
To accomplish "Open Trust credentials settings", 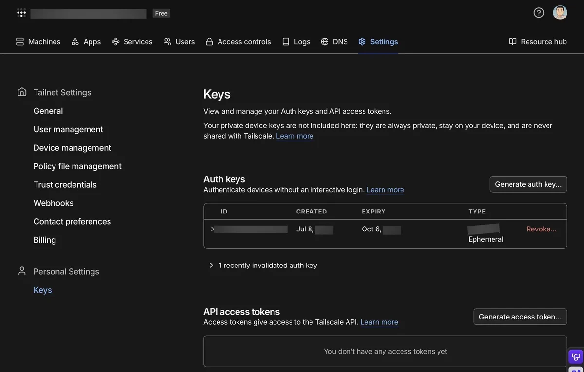I will (x=65, y=185).
